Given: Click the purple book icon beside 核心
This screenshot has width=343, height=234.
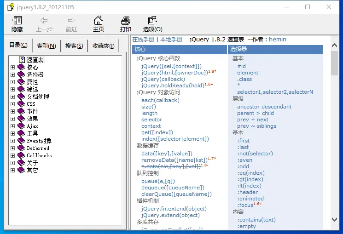Looking at the screenshot, I should [21, 67].
